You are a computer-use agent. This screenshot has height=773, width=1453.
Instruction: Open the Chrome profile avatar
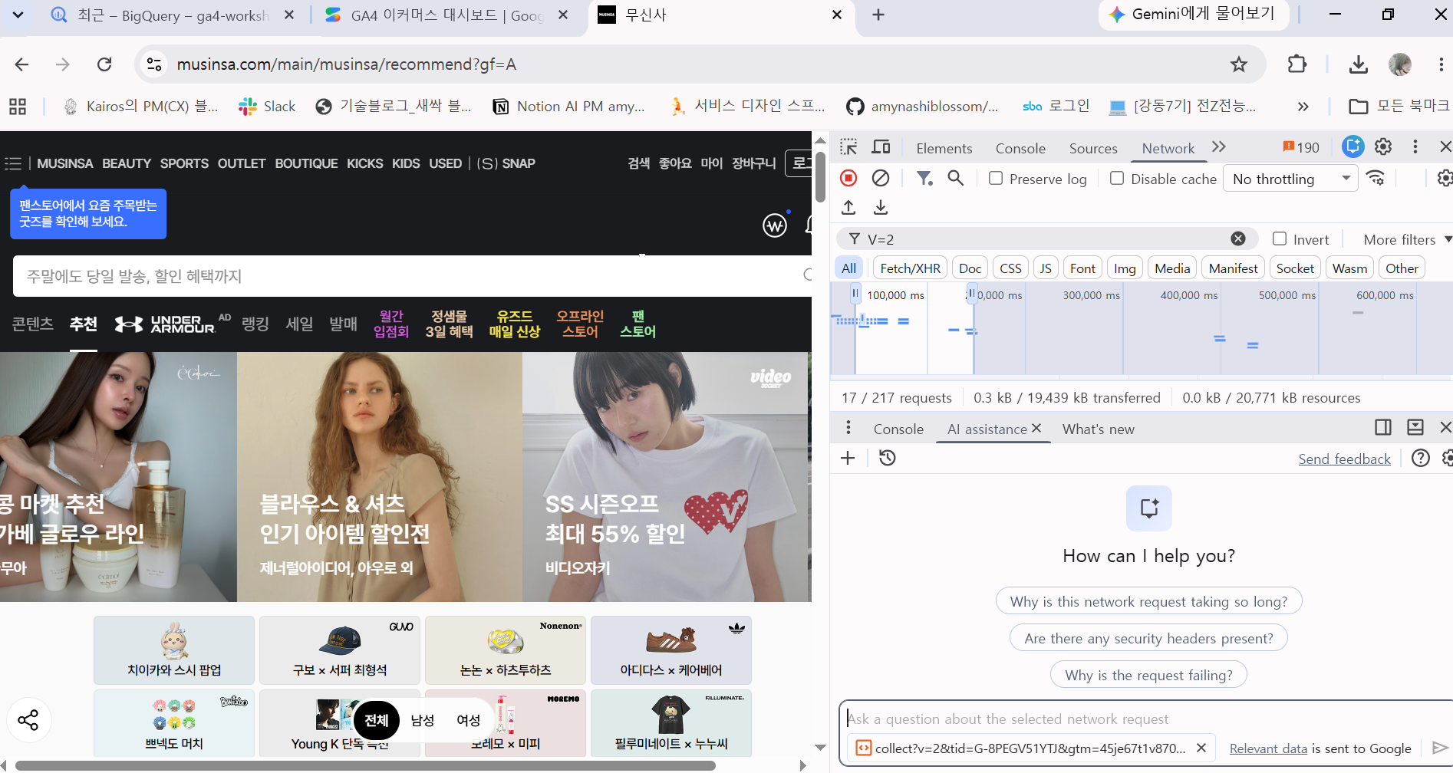click(x=1400, y=64)
